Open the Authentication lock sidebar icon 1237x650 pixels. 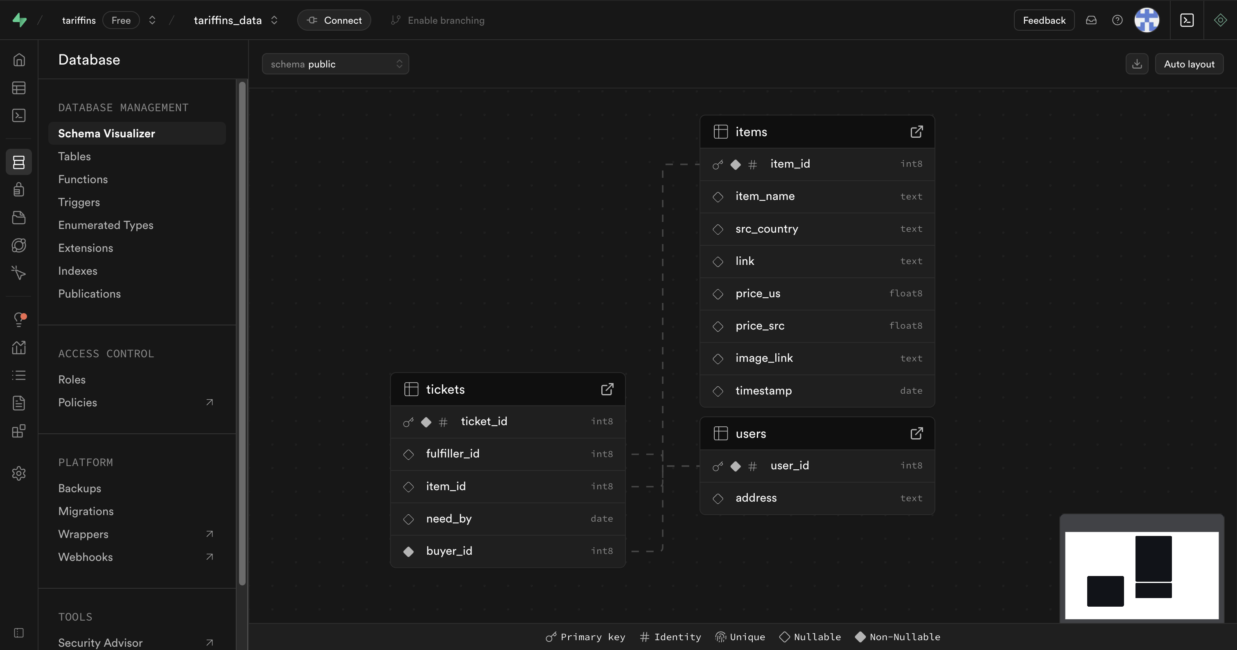coord(19,190)
